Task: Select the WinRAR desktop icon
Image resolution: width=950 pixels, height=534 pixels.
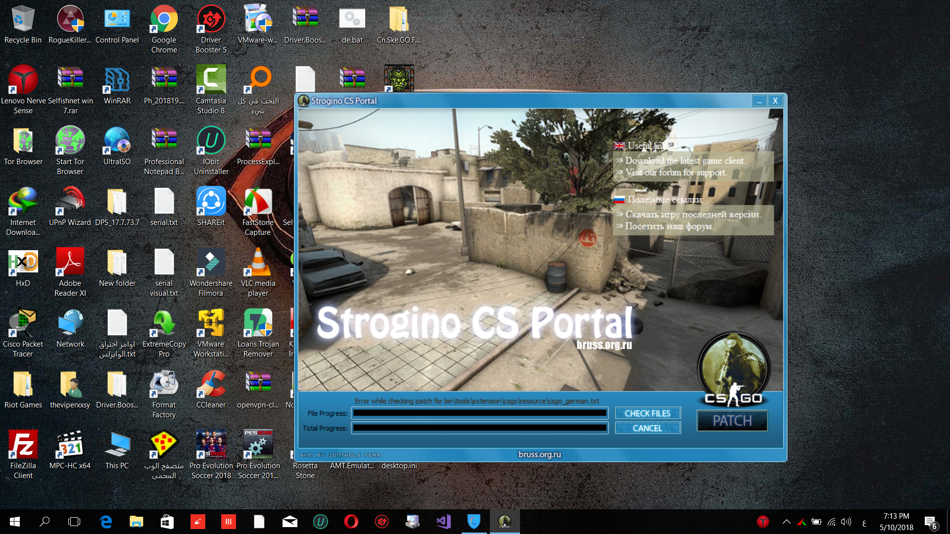Action: click(117, 85)
